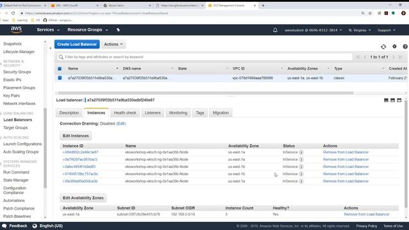Screen dimensions: 409x230
Task: Show InService info for instance i-004d602c2e49c3e87
Action: click(301, 152)
